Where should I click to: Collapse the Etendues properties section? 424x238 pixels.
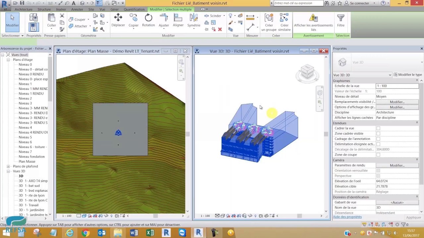click(417, 123)
